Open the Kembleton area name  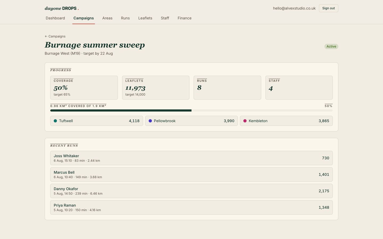coord(258,121)
